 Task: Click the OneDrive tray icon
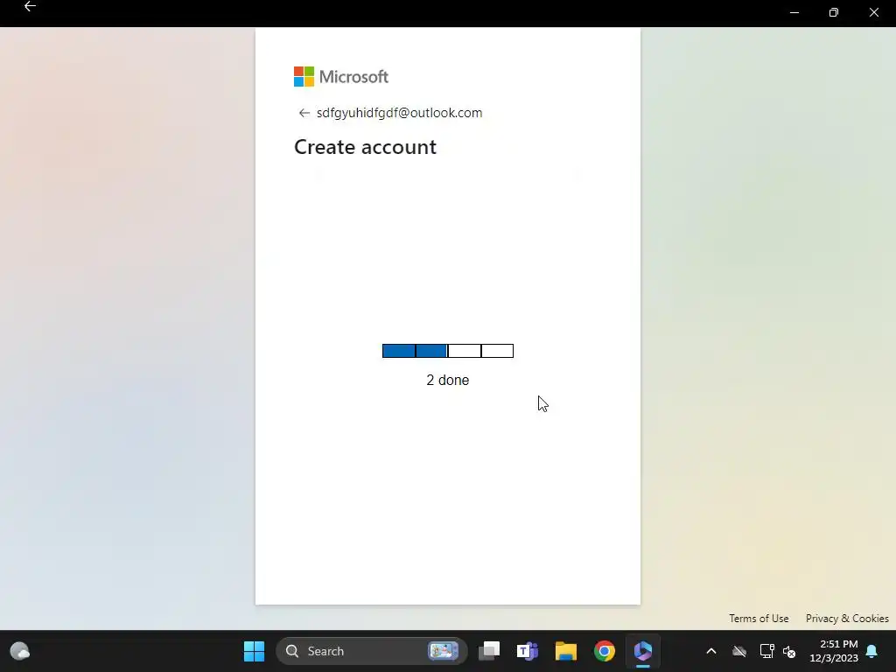click(739, 651)
